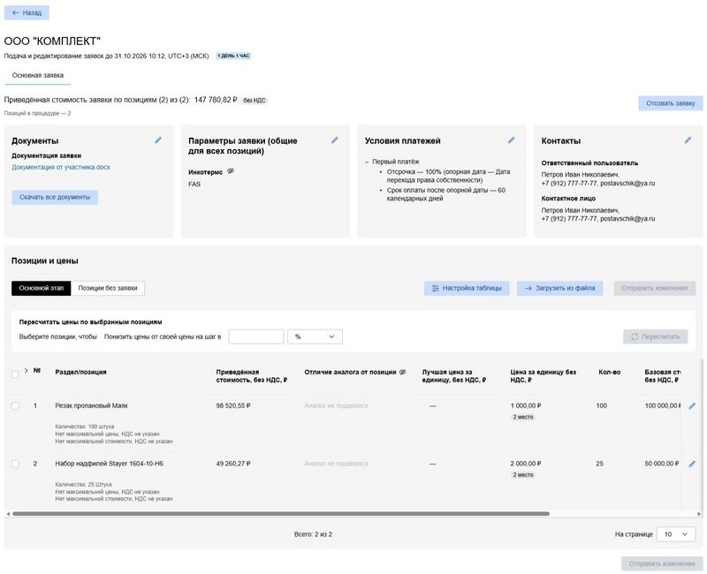Screen dimensions: 707x574
Task: Click hidden-eye icon next to Инкотермс
Action: pyautogui.click(x=231, y=171)
